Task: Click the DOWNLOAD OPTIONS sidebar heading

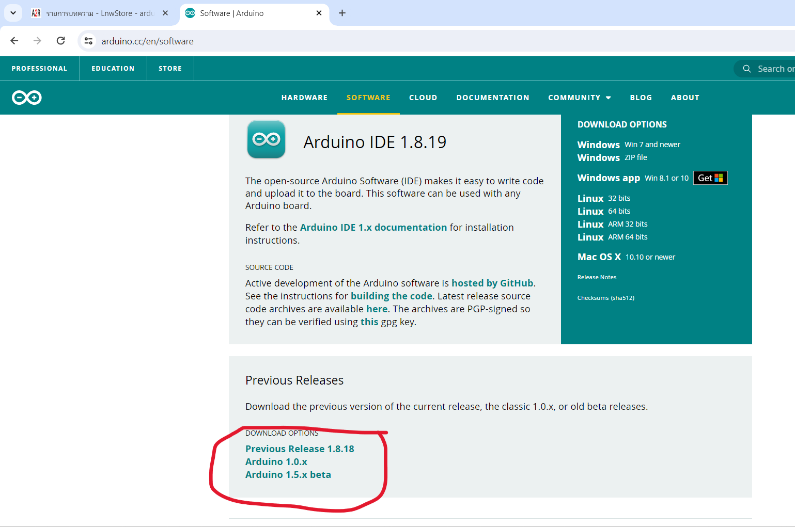Action: point(622,124)
